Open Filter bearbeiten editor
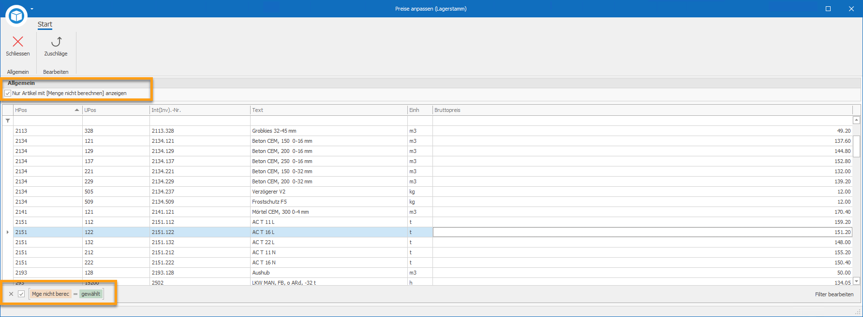 coord(834,294)
